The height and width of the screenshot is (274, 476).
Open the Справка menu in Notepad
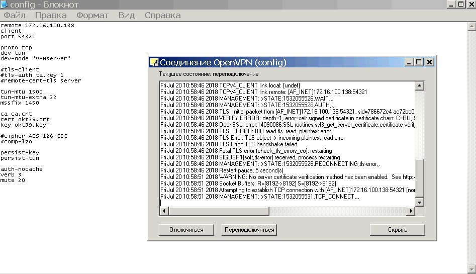[162, 15]
